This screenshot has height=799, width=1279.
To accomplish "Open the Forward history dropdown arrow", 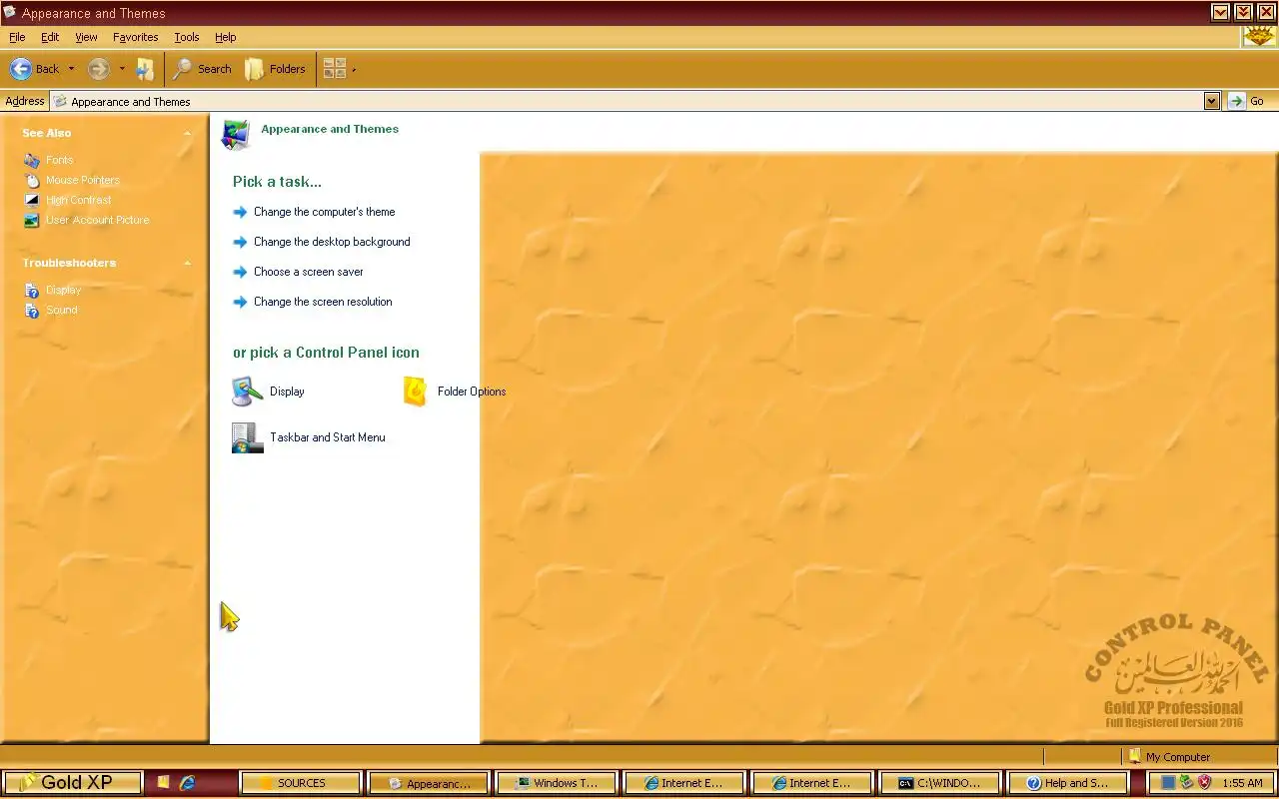I will (x=122, y=69).
